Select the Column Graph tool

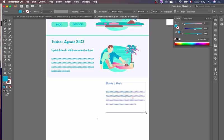10,65
